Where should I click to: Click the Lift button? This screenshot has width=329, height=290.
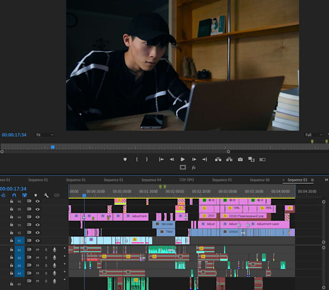(x=218, y=159)
